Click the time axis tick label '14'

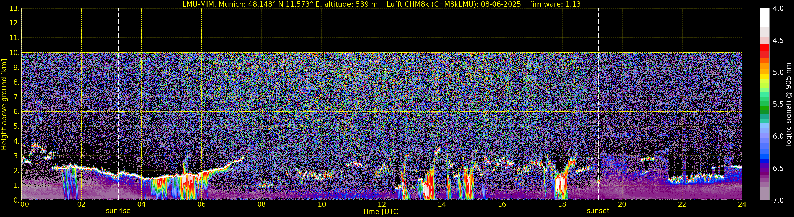pyautogui.click(x=442, y=204)
